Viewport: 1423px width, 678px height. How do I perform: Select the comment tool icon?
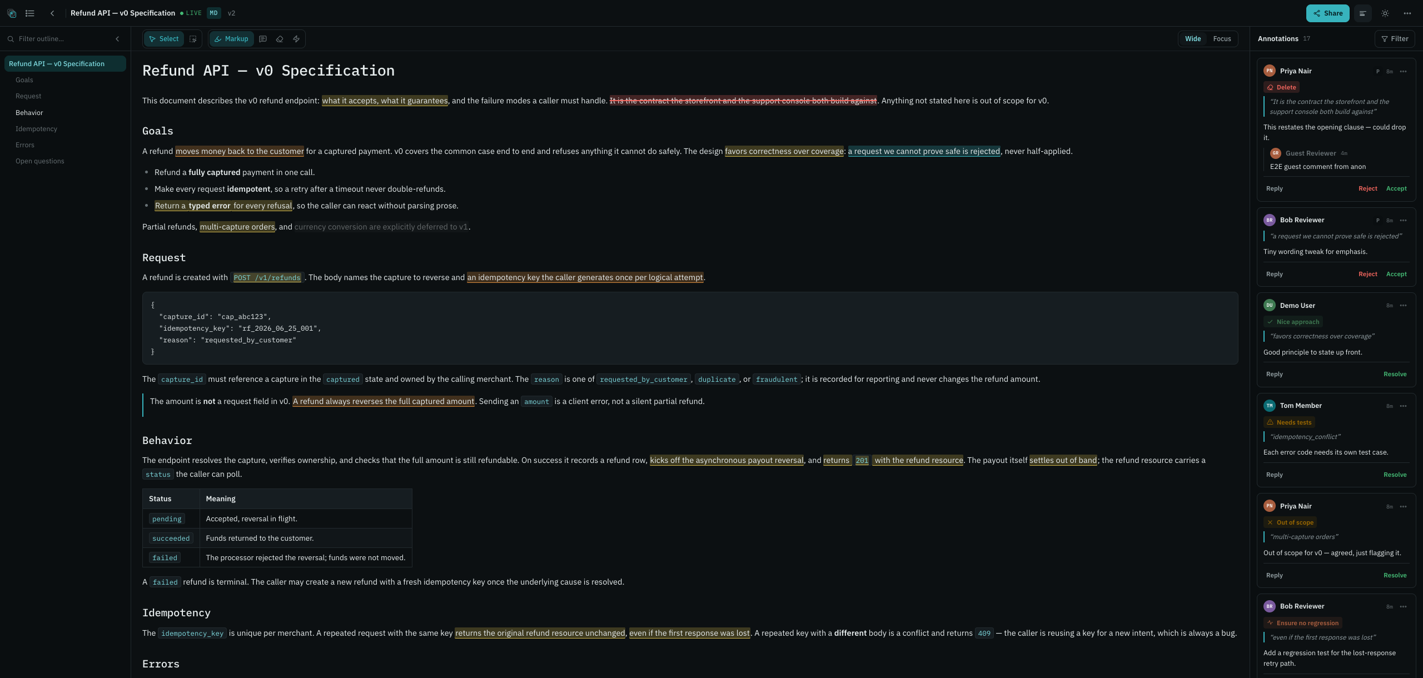pos(263,39)
